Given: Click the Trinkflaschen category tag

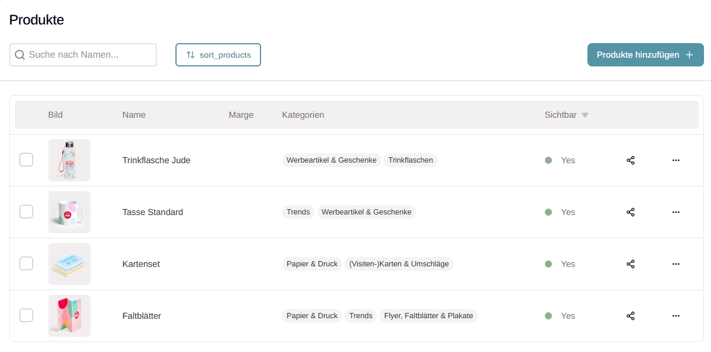Looking at the screenshot, I should point(410,160).
